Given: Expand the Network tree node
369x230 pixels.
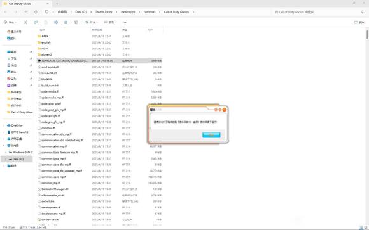Looking at the screenshot, I should [4, 166].
